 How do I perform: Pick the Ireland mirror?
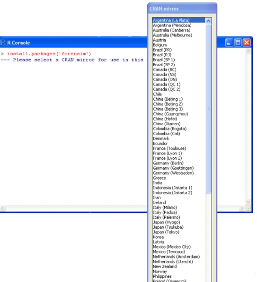pyautogui.click(x=179, y=203)
